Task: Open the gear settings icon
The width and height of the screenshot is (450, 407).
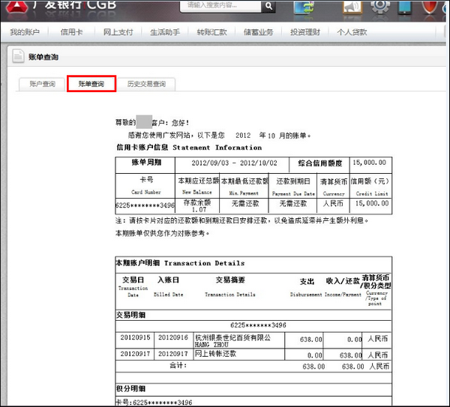Action: pyautogui.click(x=380, y=7)
